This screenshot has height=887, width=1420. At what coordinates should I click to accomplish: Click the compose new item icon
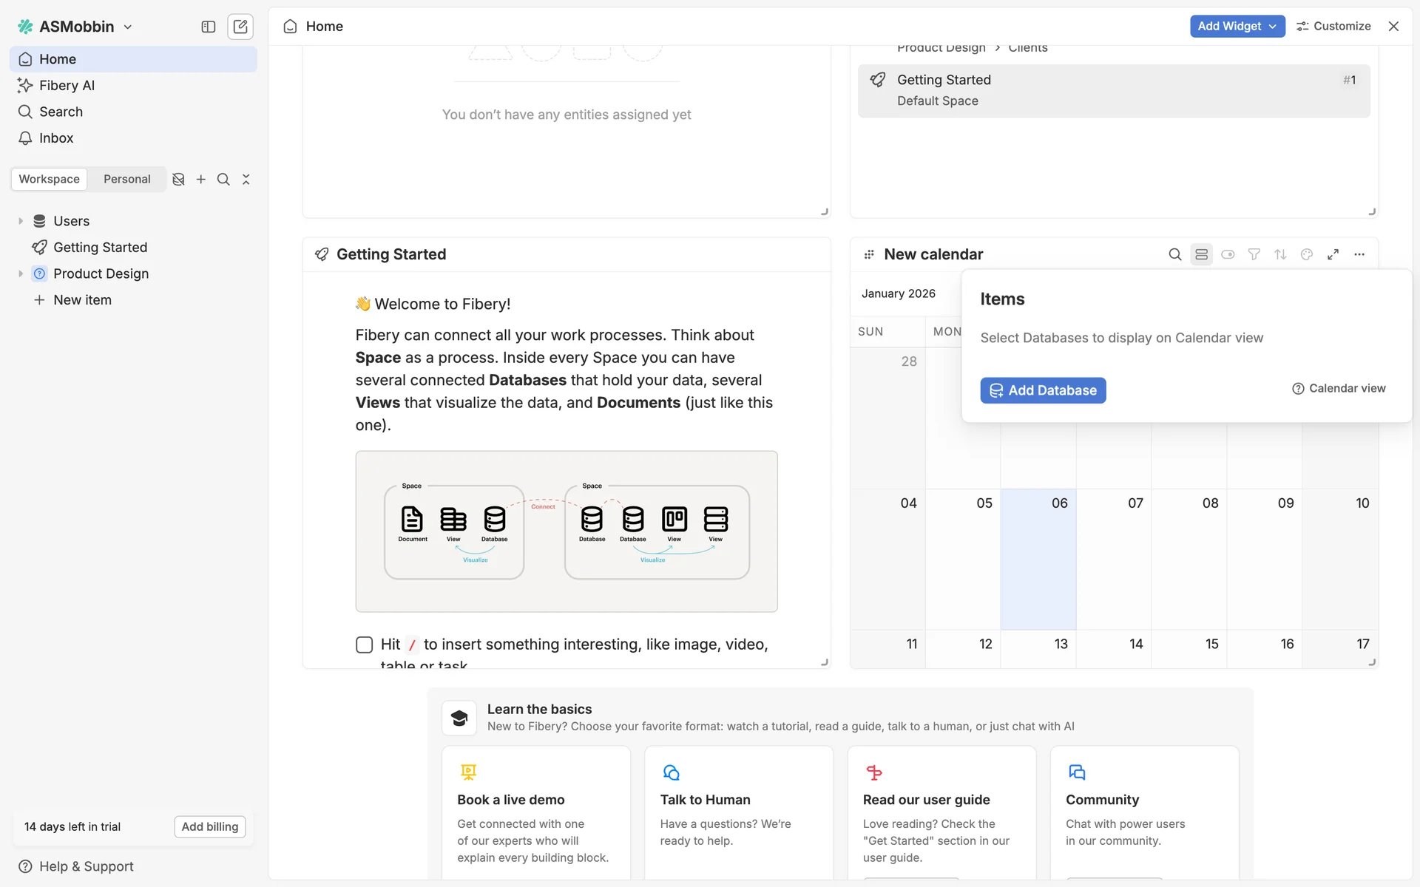tap(240, 27)
